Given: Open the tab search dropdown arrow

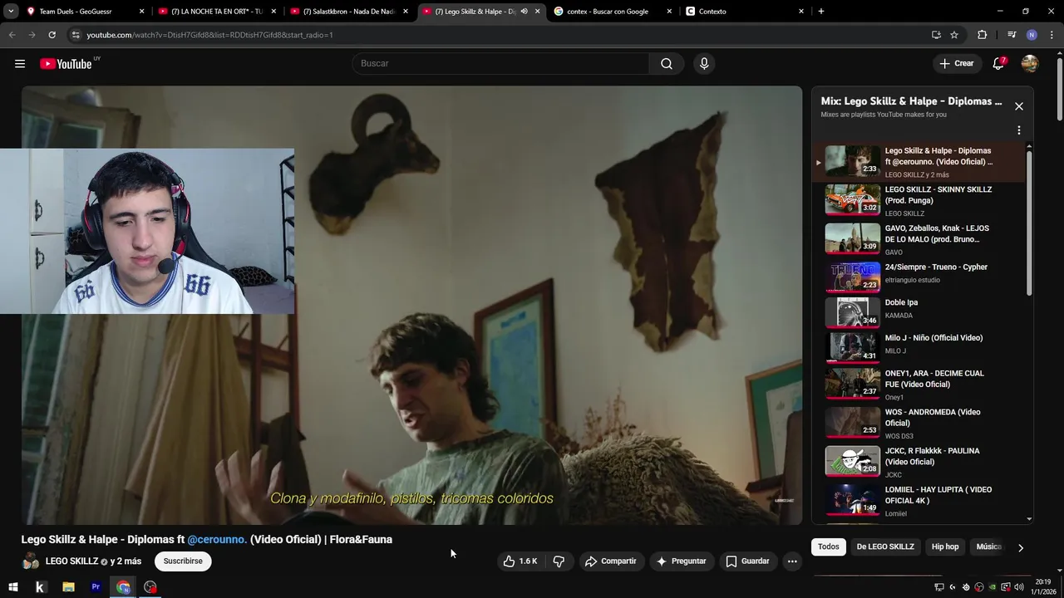Looking at the screenshot, I should pyautogui.click(x=11, y=12).
